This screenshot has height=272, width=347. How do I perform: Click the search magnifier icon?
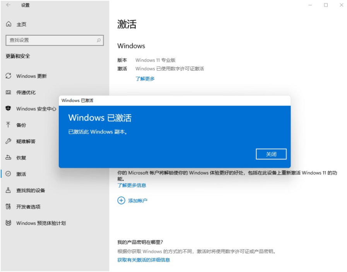pyautogui.click(x=99, y=40)
